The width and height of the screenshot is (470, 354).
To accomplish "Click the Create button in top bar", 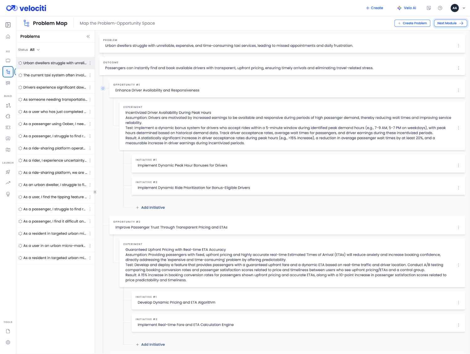I will click(374, 8).
